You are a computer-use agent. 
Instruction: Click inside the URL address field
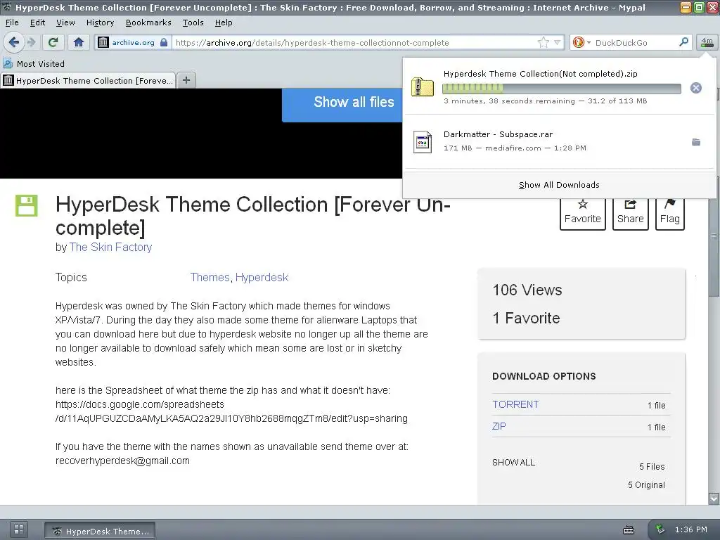click(354, 42)
